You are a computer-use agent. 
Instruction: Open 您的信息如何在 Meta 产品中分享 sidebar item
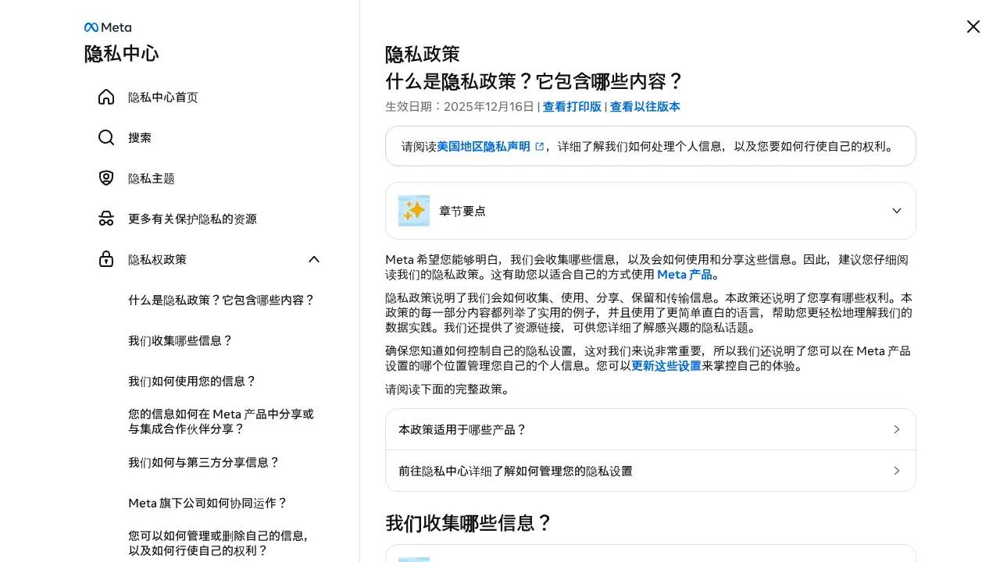221,421
